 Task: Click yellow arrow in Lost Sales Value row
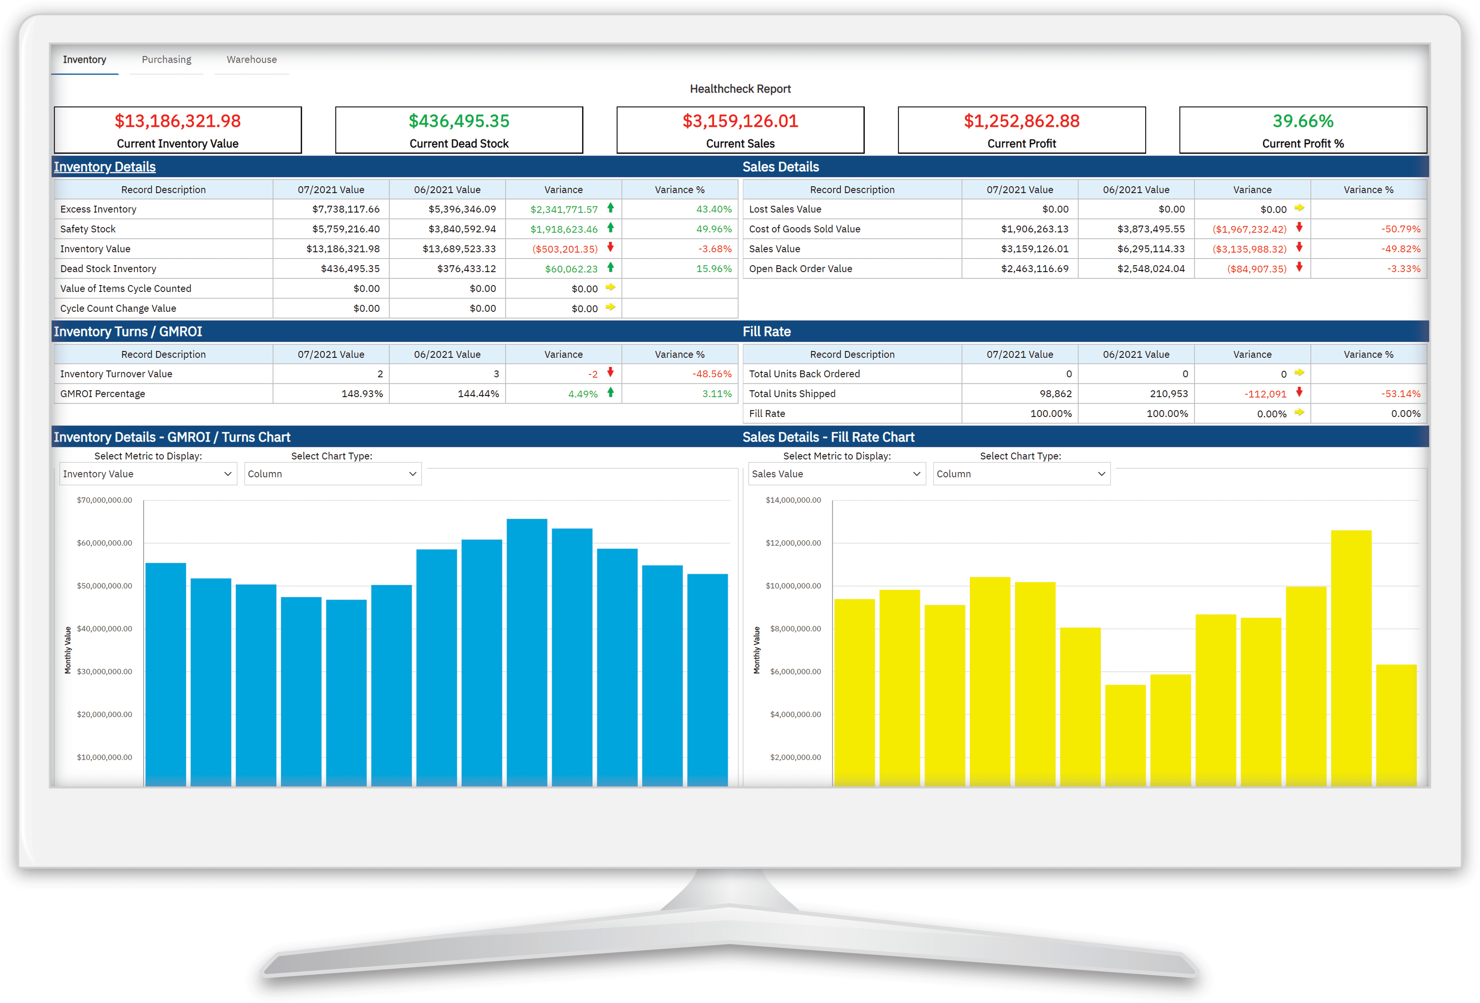point(1299,208)
